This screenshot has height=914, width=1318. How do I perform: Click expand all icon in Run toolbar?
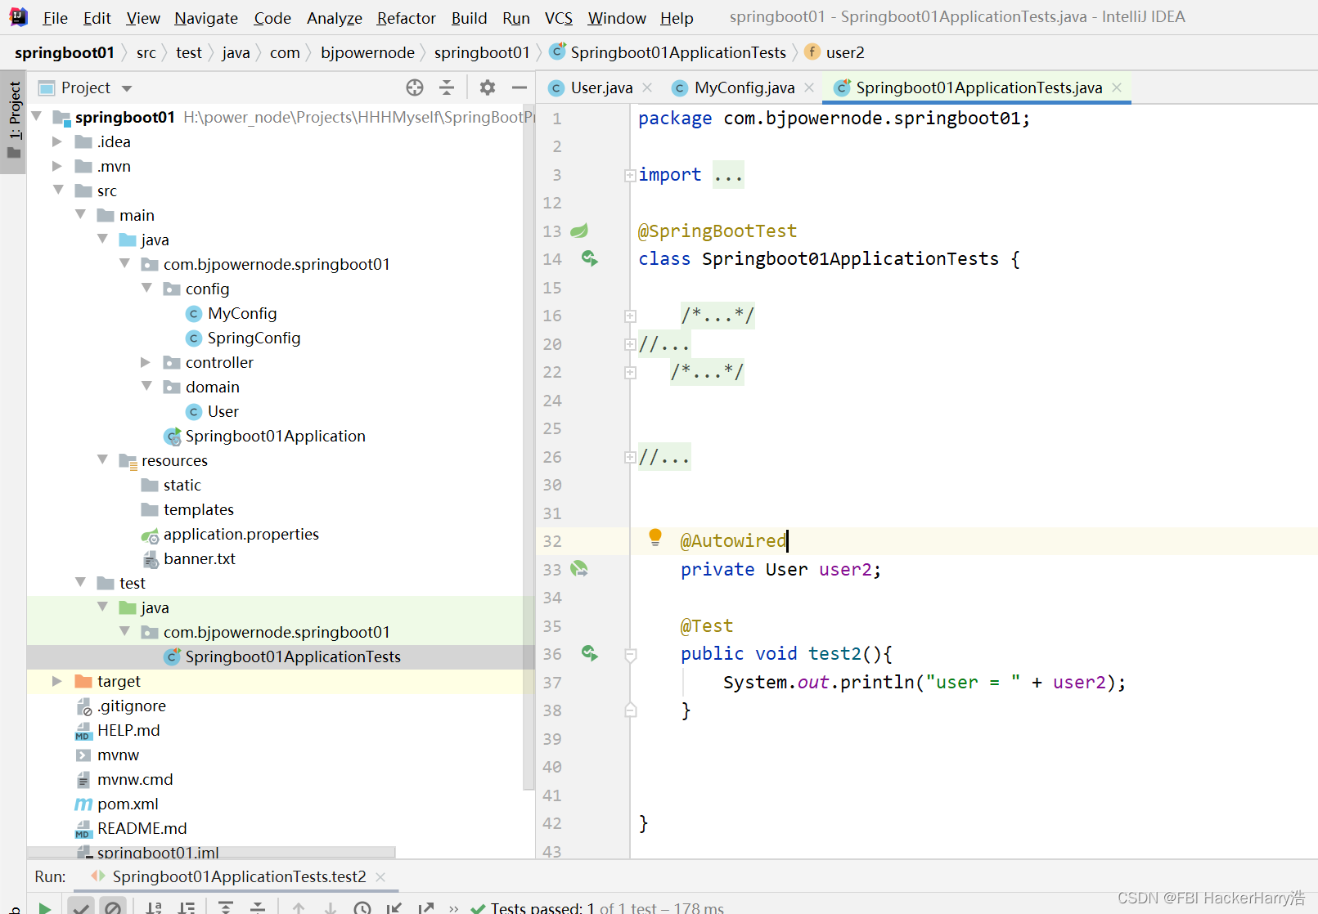point(226,907)
